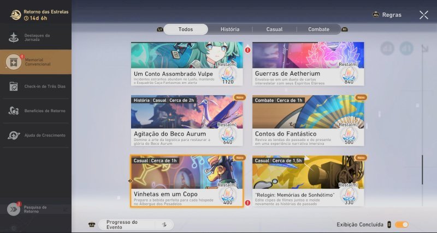Click Novo badge on Contos do Fantástico
This screenshot has height=233, width=437.
(361, 97)
